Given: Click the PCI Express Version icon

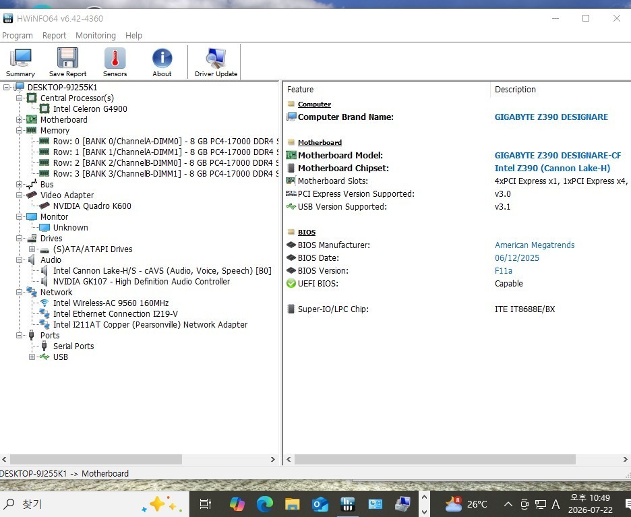Looking at the screenshot, I should point(291,193).
